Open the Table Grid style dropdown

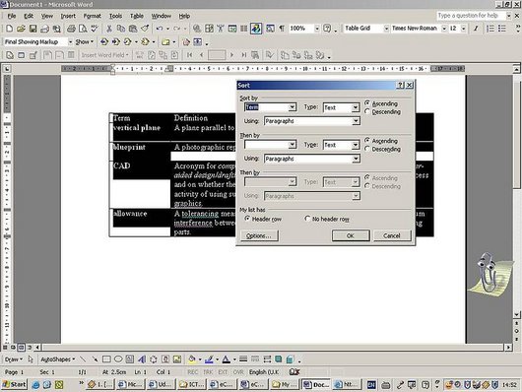pos(386,29)
